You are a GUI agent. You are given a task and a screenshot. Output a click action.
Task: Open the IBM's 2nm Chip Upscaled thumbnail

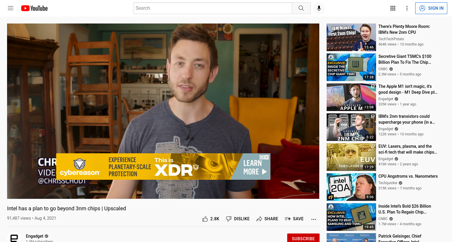[351, 127]
